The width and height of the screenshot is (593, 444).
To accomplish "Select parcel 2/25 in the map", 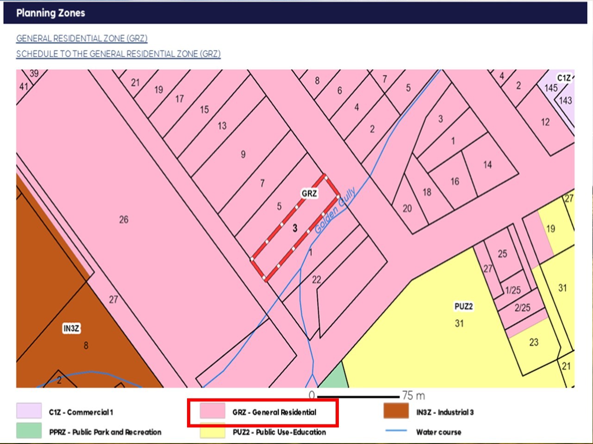I will coord(522,308).
